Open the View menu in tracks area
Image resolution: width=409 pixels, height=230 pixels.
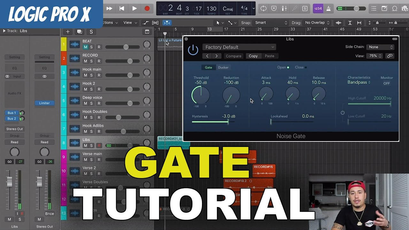coord(130,23)
